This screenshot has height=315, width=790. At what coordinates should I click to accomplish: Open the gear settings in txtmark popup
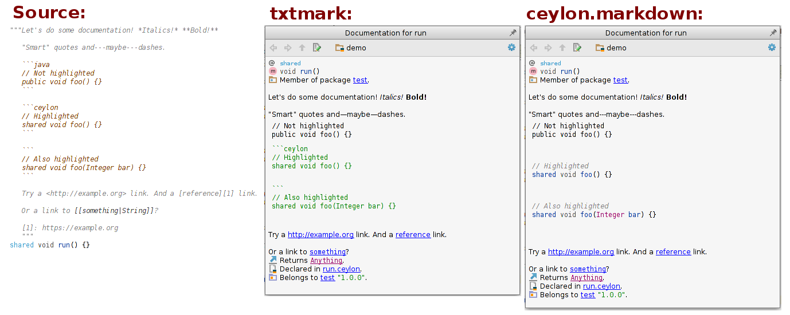point(511,48)
